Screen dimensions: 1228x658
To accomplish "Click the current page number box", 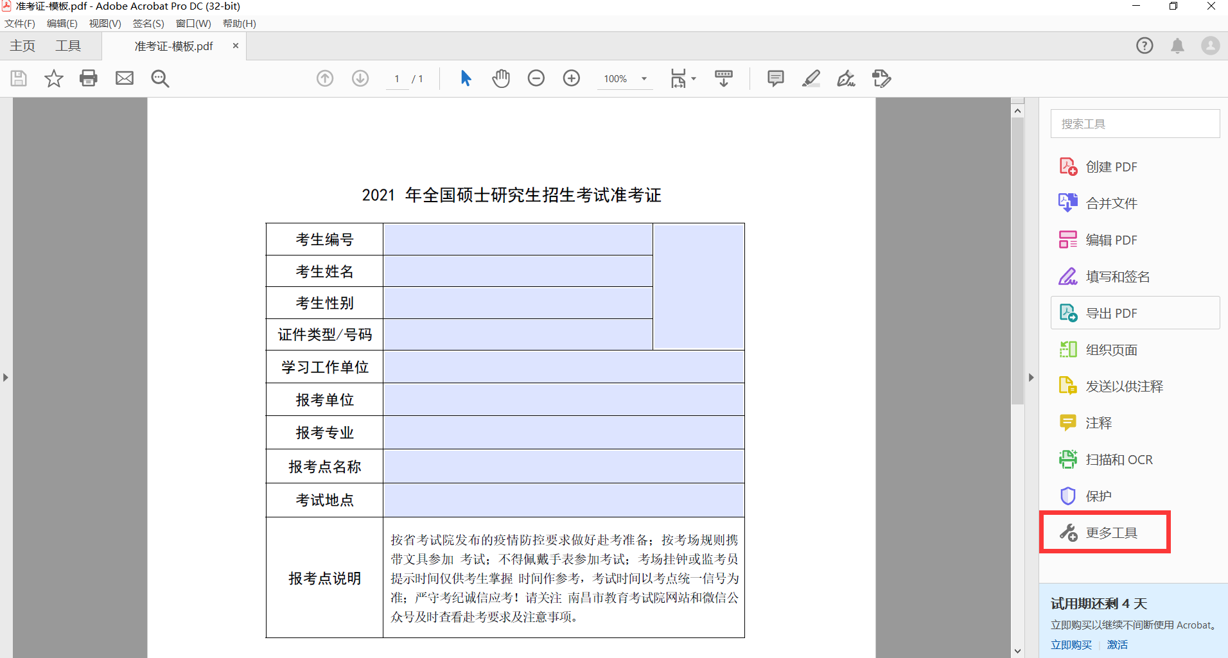I will [397, 79].
